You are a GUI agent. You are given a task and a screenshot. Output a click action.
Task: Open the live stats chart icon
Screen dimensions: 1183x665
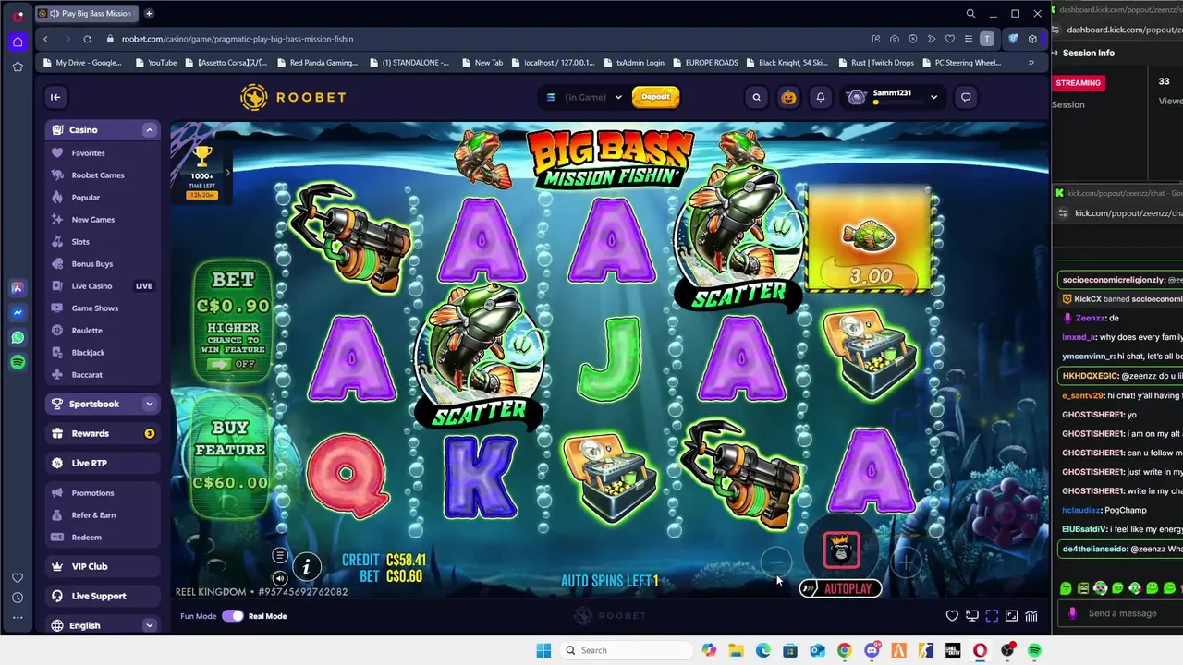point(1031,616)
